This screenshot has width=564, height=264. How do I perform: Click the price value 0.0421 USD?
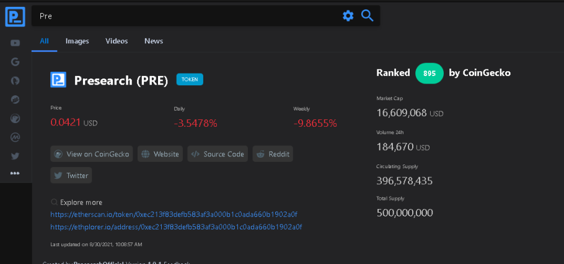(74, 122)
